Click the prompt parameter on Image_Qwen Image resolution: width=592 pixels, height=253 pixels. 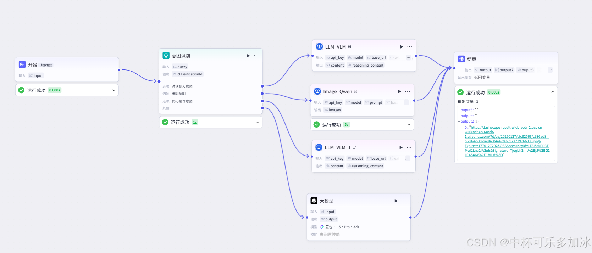click(374, 102)
